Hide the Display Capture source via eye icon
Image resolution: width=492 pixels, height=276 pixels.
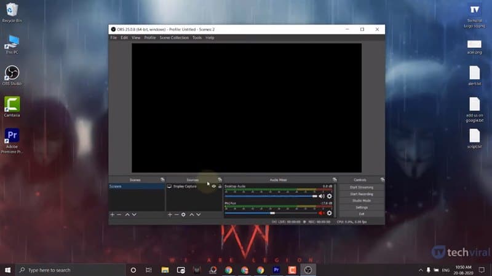213,186
